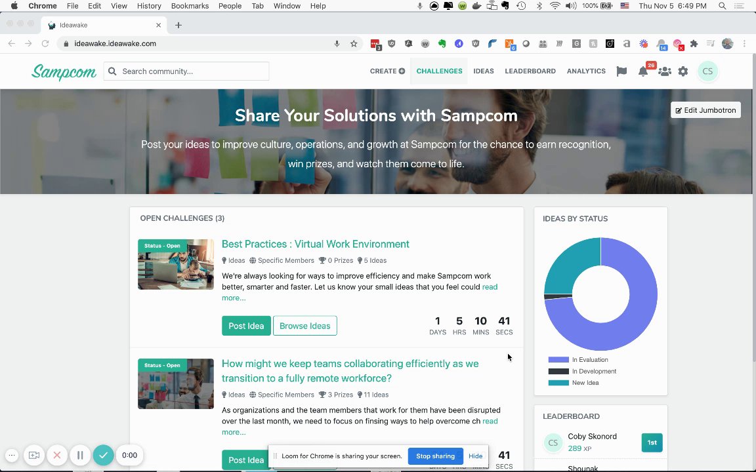
Task: Finish Loom recording with checkmark
Action: (103, 455)
